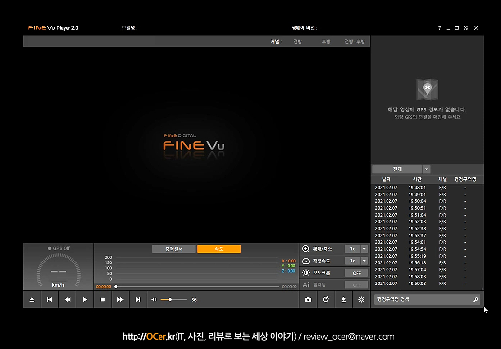This screenshot has width=501, height=349.
Task: Select recording at 19:50:04
Action: 427,201
